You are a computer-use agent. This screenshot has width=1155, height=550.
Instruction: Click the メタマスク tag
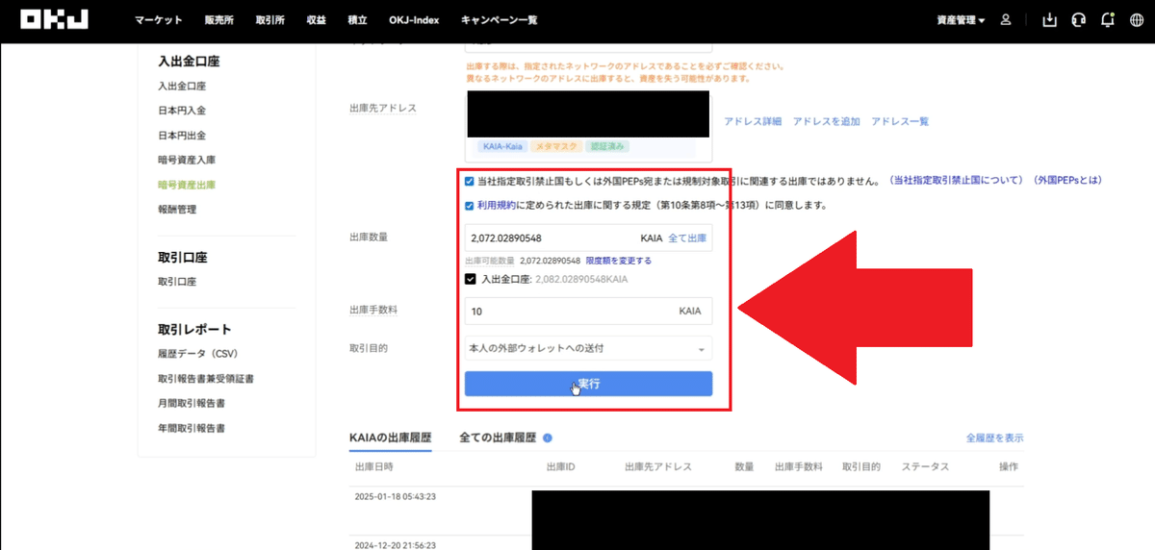click(557, 146)
